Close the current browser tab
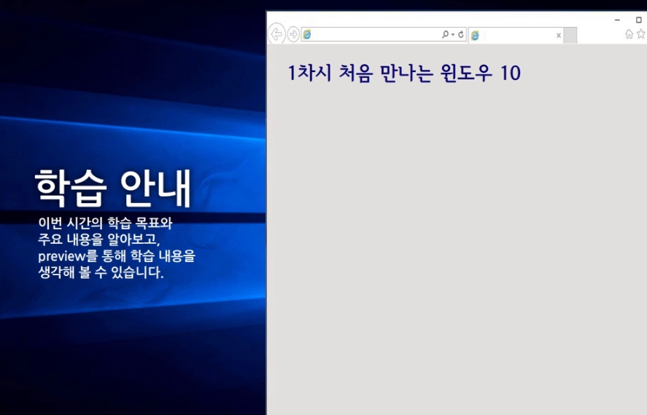 (x=558, y=36)
